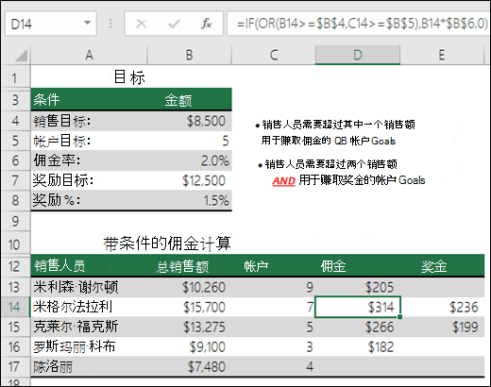Open Insert Function fx button

[x=207, y=24]
